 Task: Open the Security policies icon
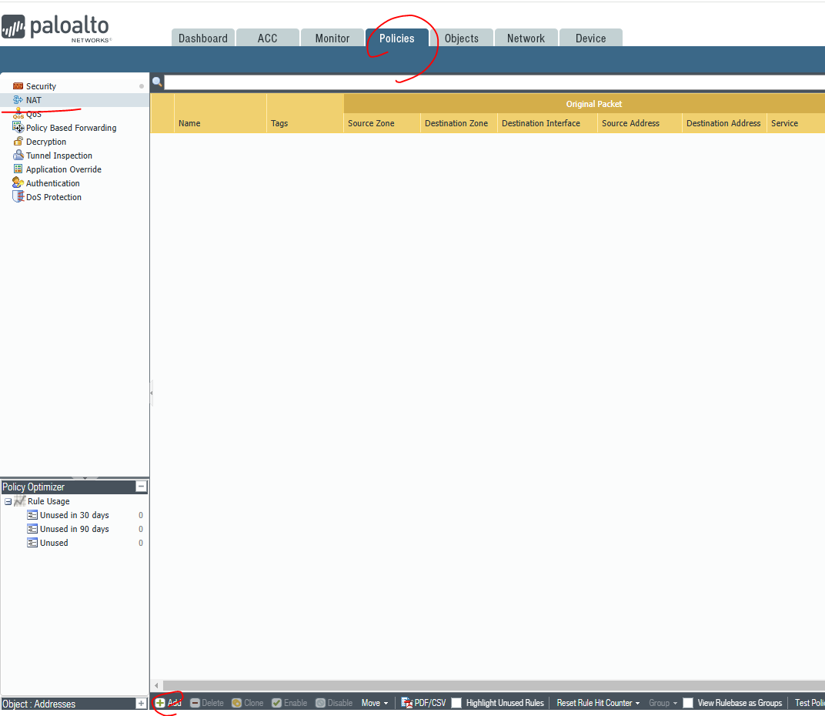pos(18,85)
